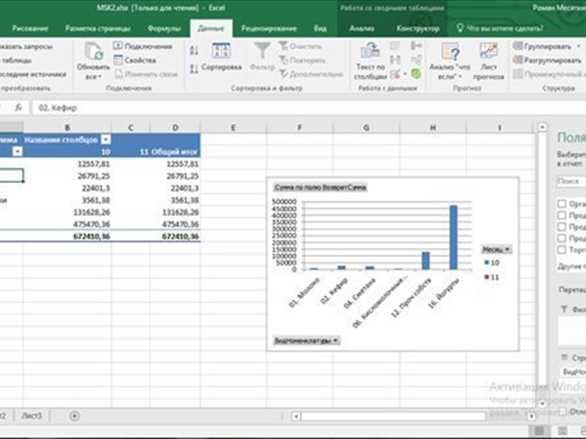Select legend swatch for series 10

point(486,263)
